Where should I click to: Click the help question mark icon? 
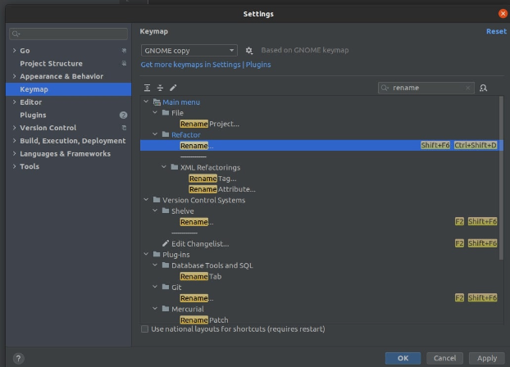18,358
